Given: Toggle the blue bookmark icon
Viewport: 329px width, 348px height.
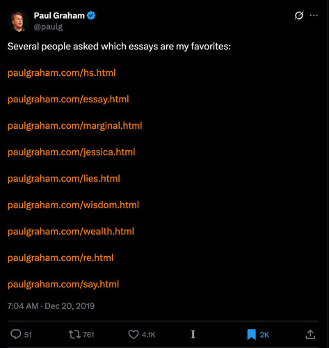Looking at the screenshot, I should (x=252, y=335).
